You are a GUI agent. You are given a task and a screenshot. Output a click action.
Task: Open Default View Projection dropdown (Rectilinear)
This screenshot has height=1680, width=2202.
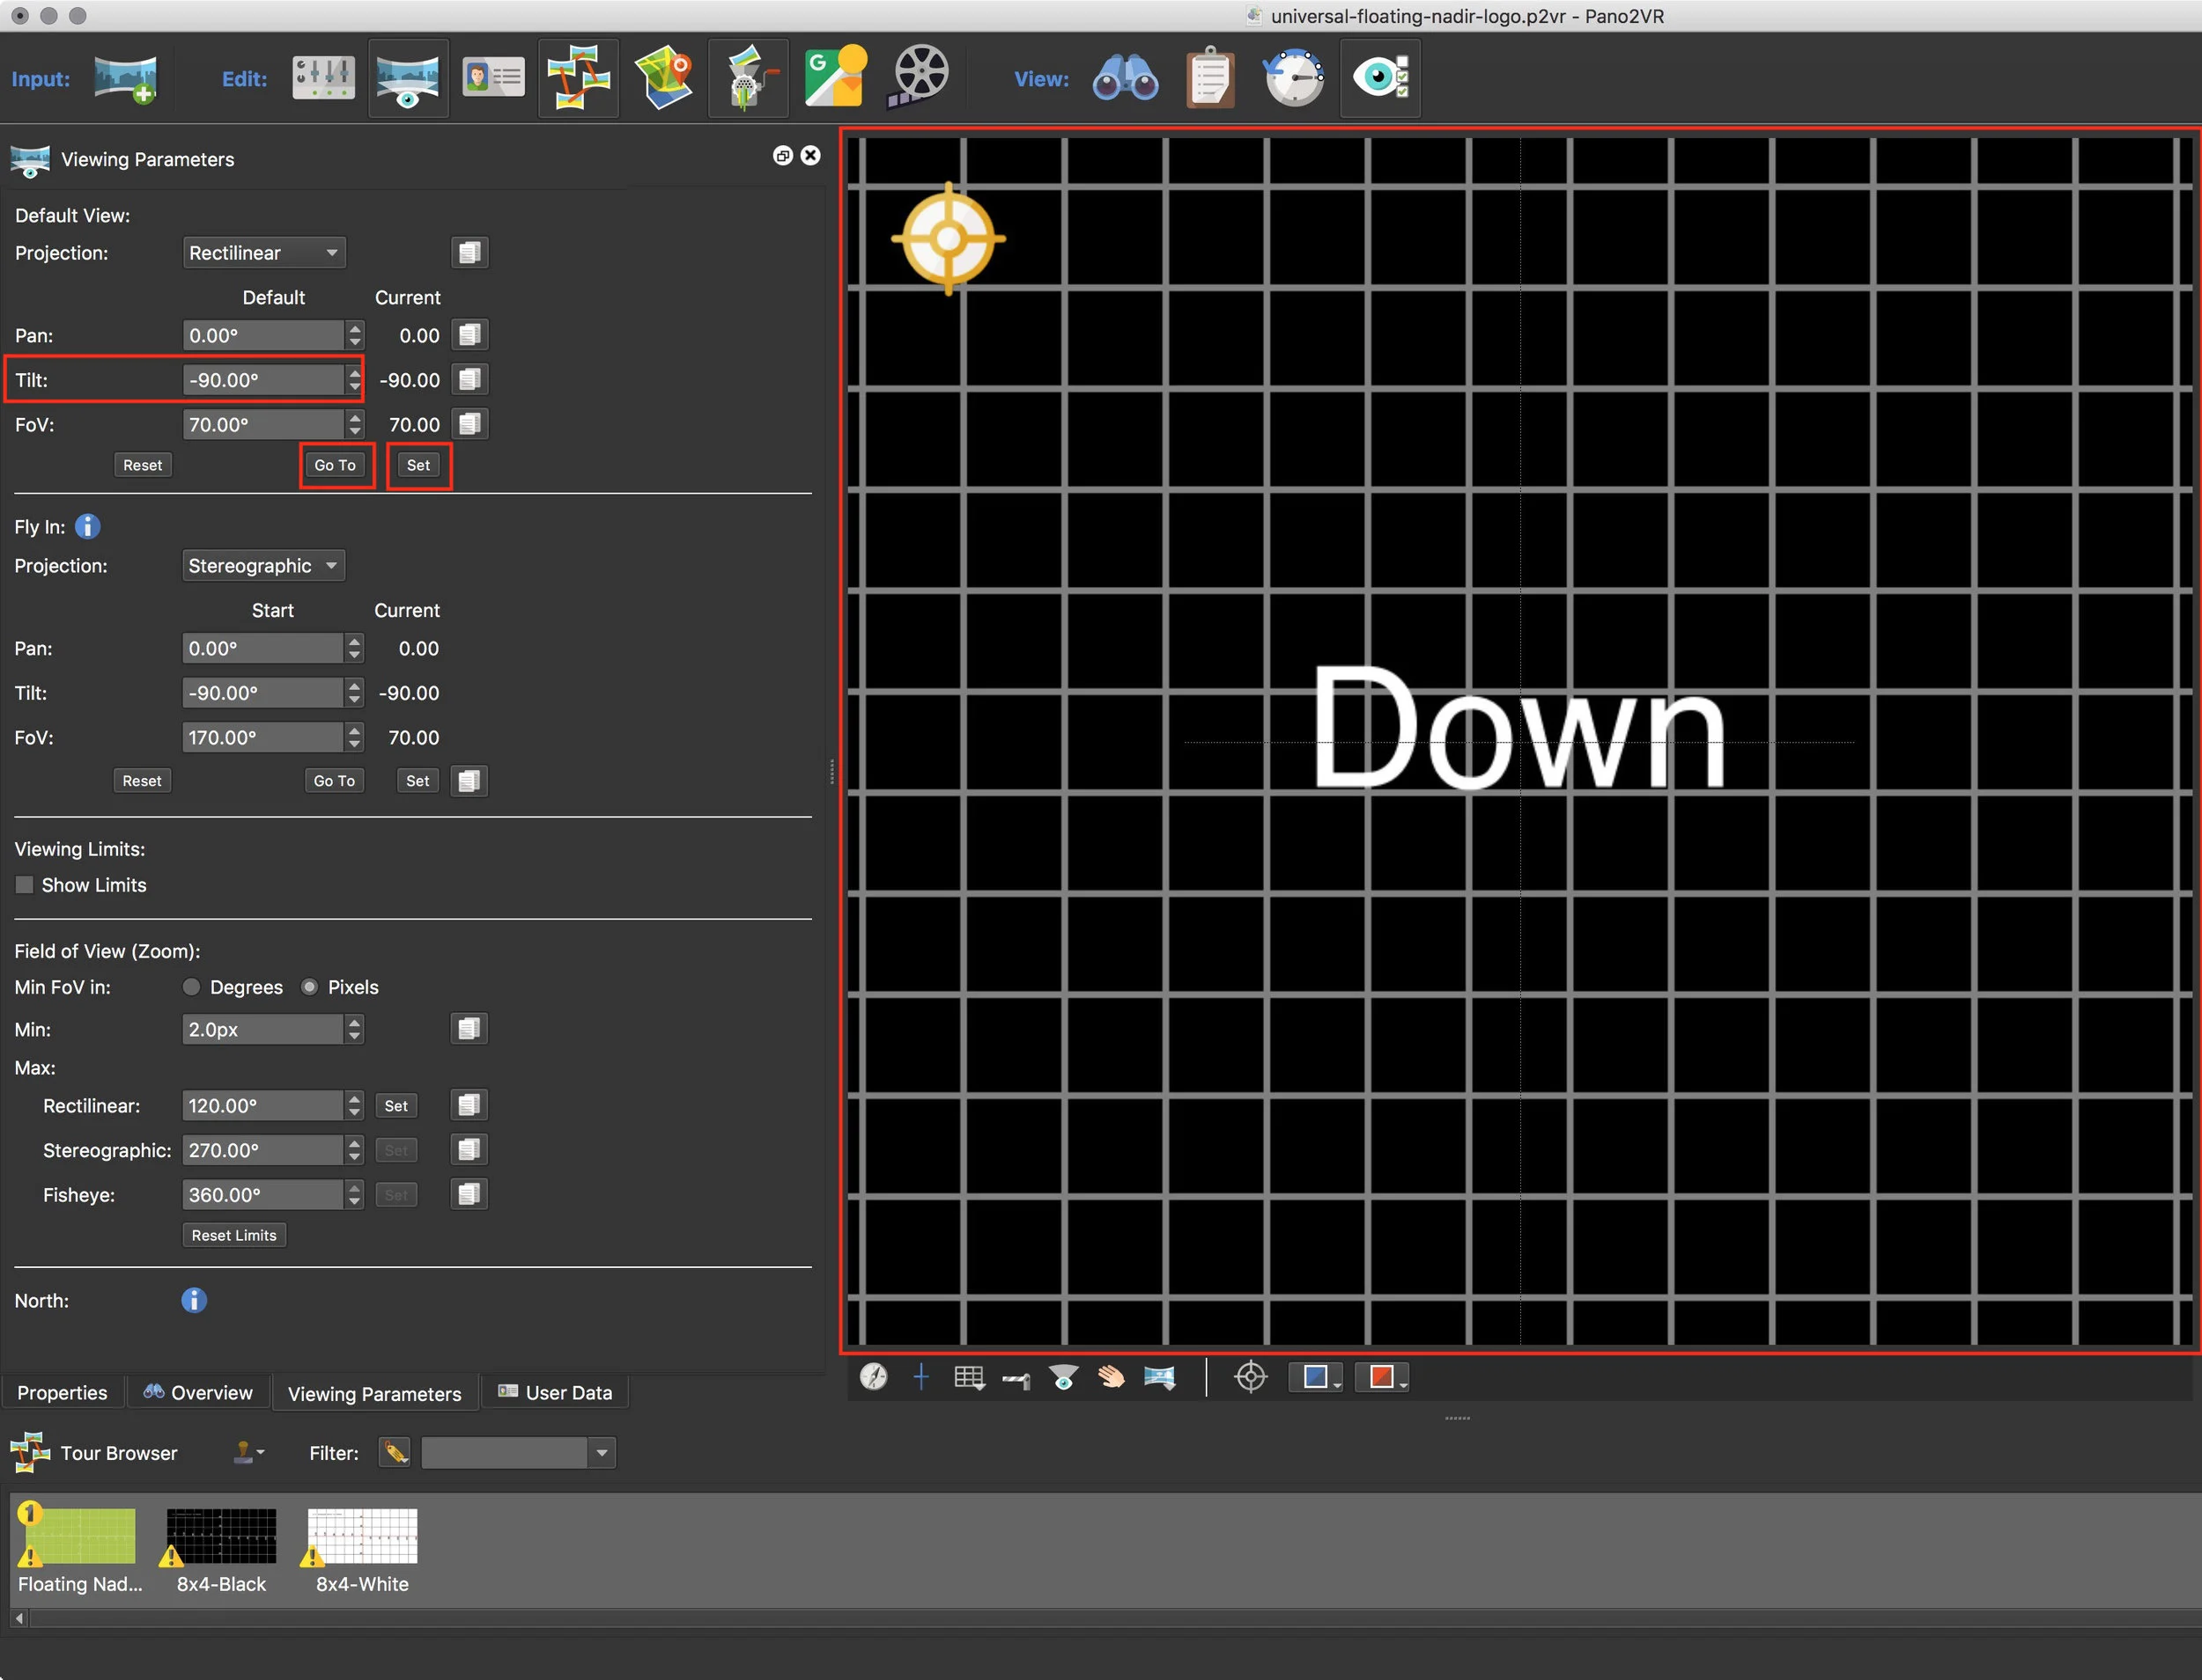[x=264, y=253]
